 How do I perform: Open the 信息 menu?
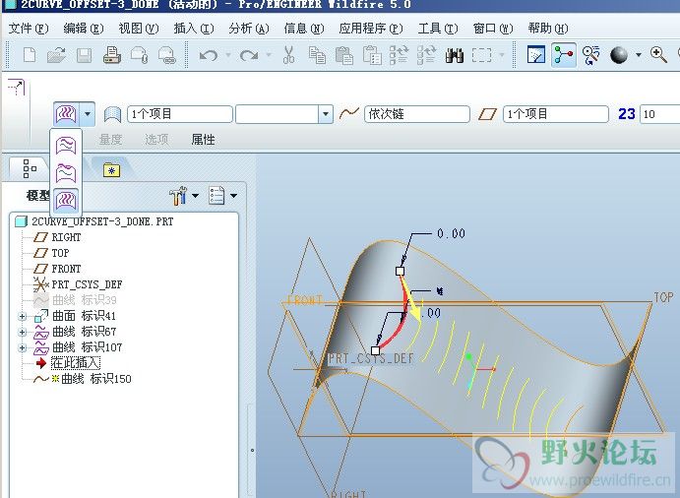coord(304,29)
